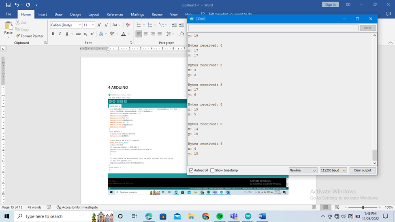395x222 pixels.
Task: Click the 49 words count
Action: tap(34, 207)
